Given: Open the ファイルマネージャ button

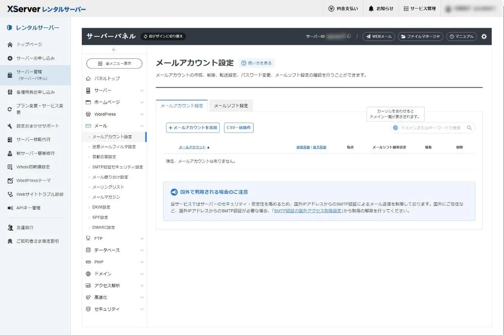Looking at the screenshot, I should coord(420,36).
